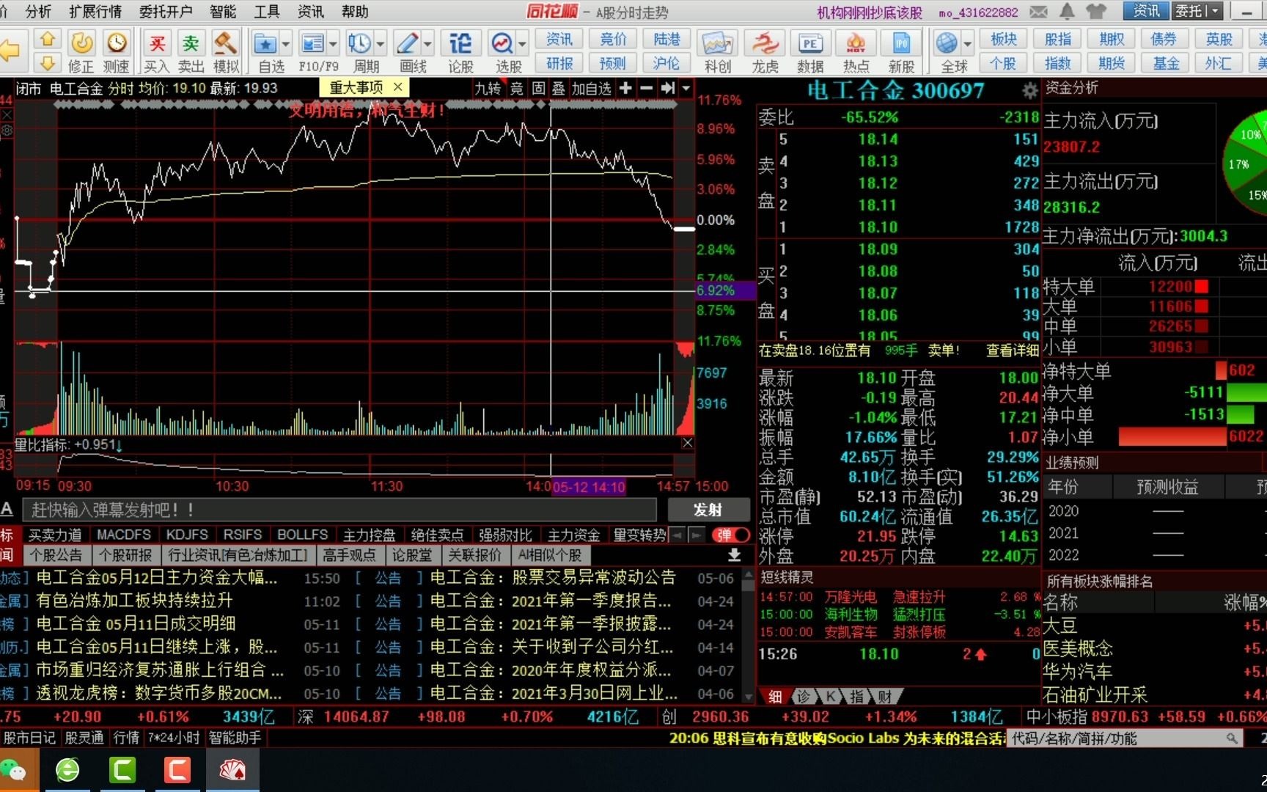Click the 查看详细 details link
This screenshot has width=1267, height=792.
pyautogui.click(x=1013, y=351)
